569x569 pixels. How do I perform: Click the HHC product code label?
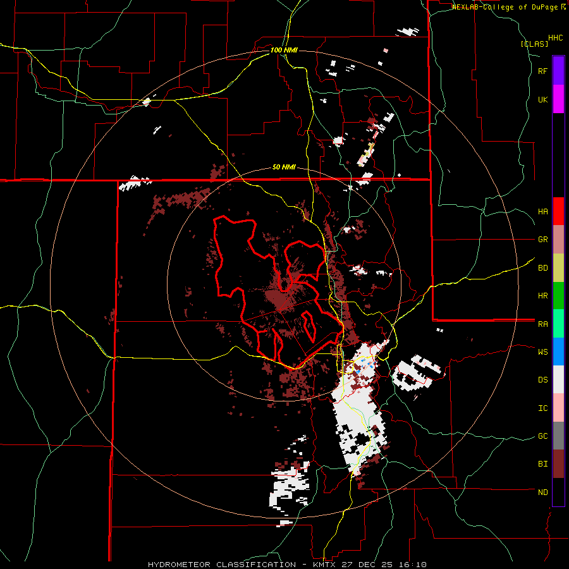(x=556, y=38)
